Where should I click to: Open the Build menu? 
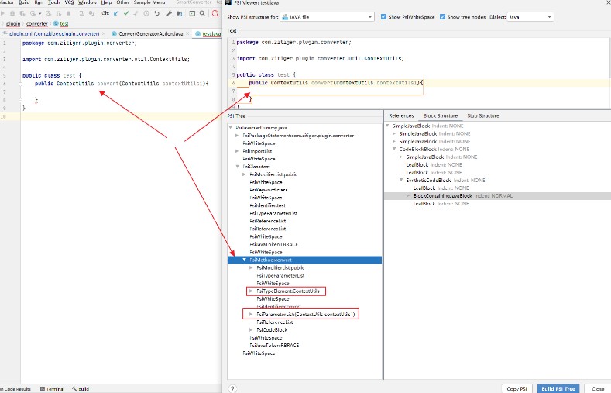pos(24,2)
